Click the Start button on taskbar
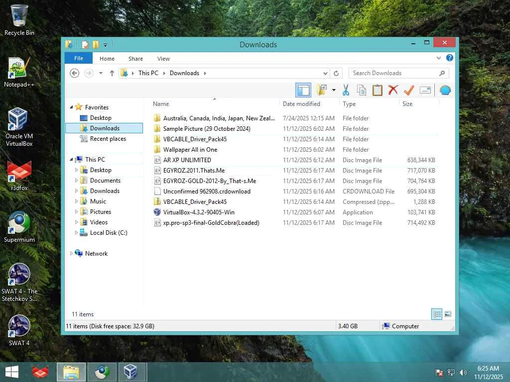Viewport: 510px width, 382px height. pos(12,372)
